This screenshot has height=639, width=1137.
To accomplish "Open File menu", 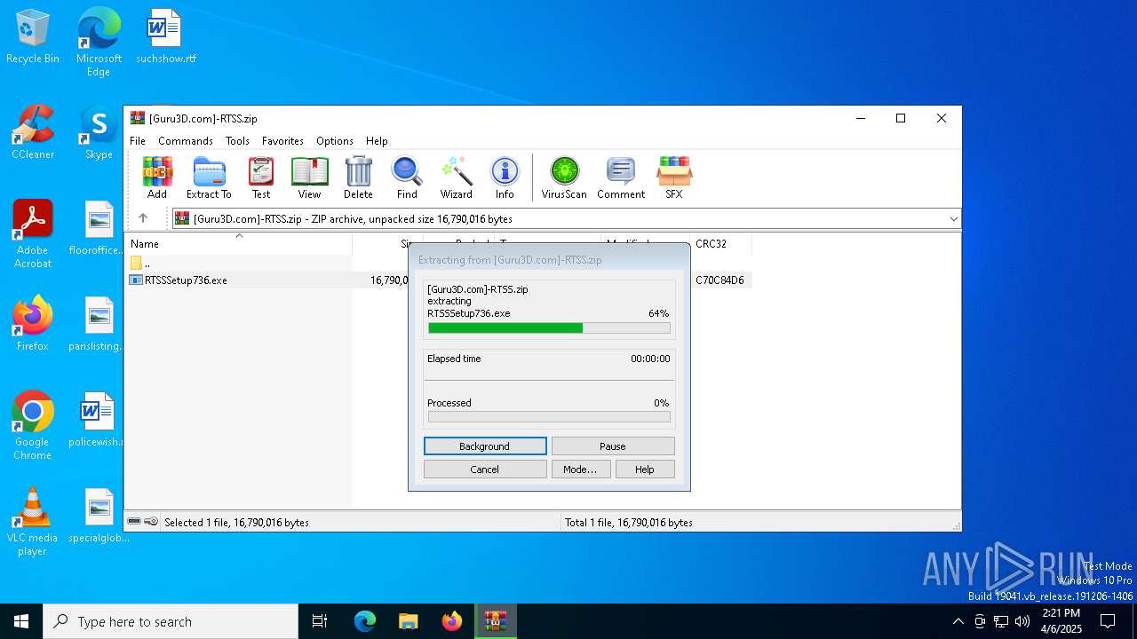I will tap(138, 141).
